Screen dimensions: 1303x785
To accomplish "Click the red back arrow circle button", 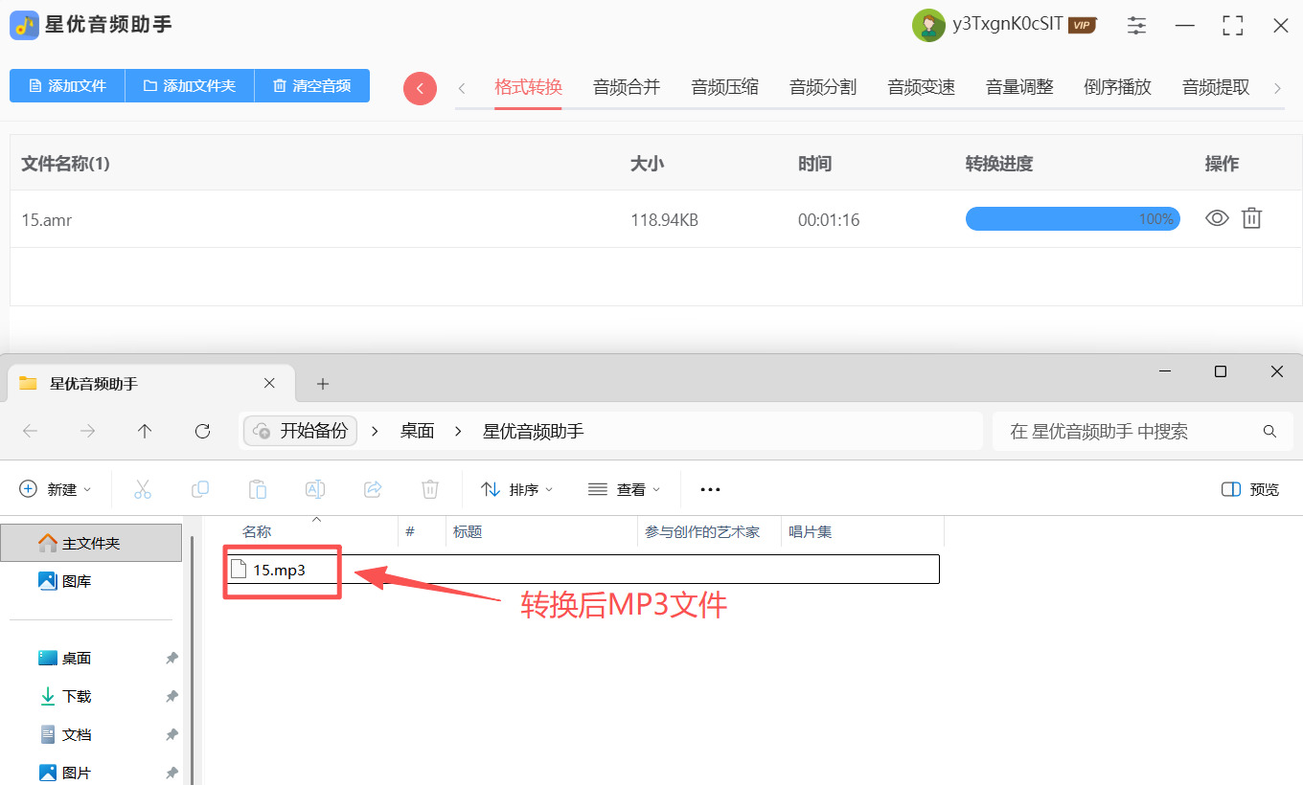I will coord(420,88).
